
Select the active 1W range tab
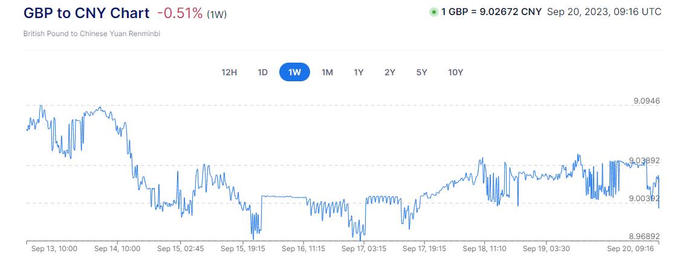pyautogui.click(x=294, y=72)
